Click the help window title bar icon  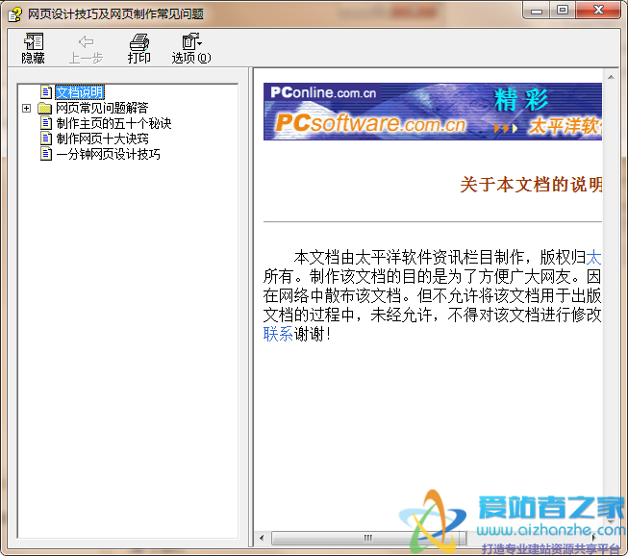(15, 14)
